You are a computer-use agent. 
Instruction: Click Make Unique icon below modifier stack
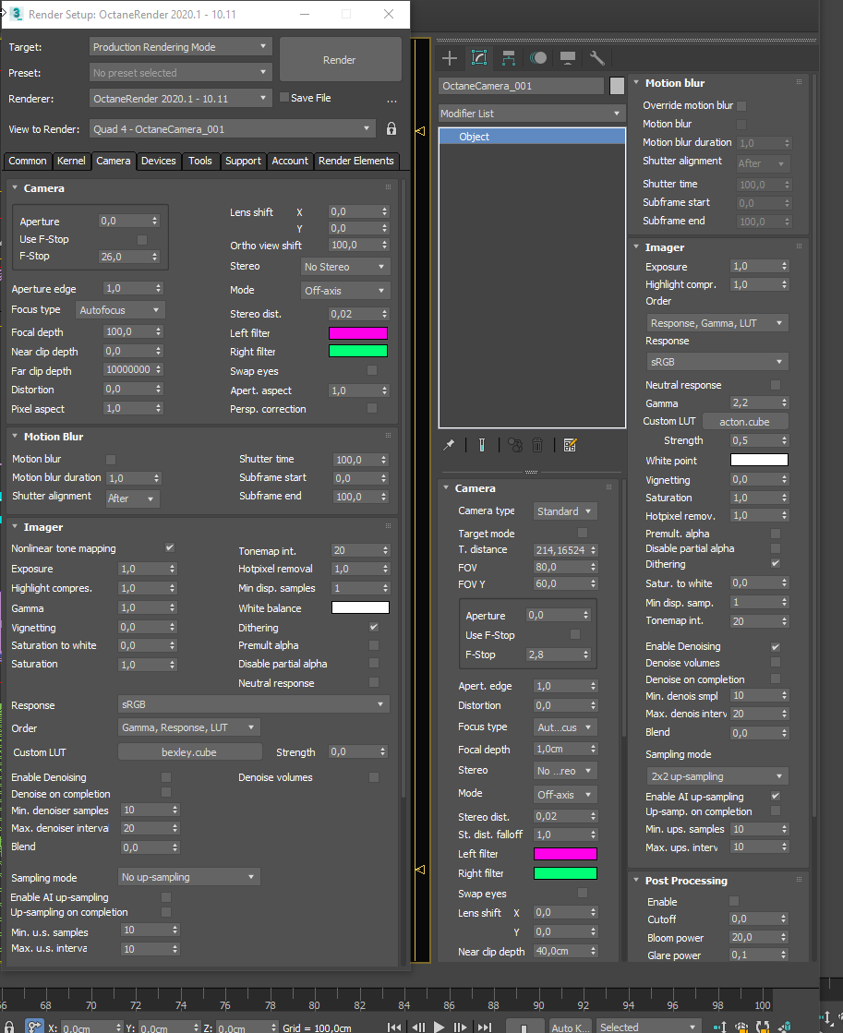click(515, 445)
